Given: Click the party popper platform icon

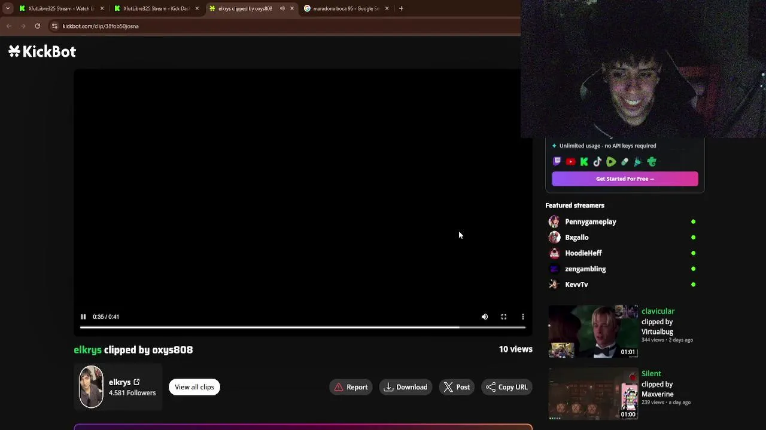Looking at the screenshot, I should (x=638, y=161).
